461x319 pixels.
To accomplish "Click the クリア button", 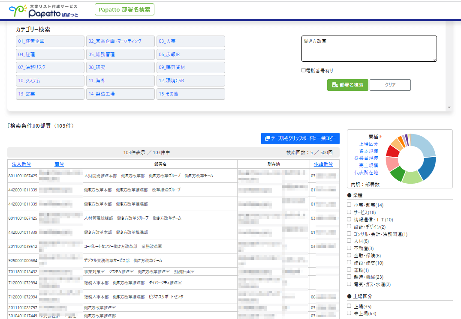I will click(x=390, y=85).
